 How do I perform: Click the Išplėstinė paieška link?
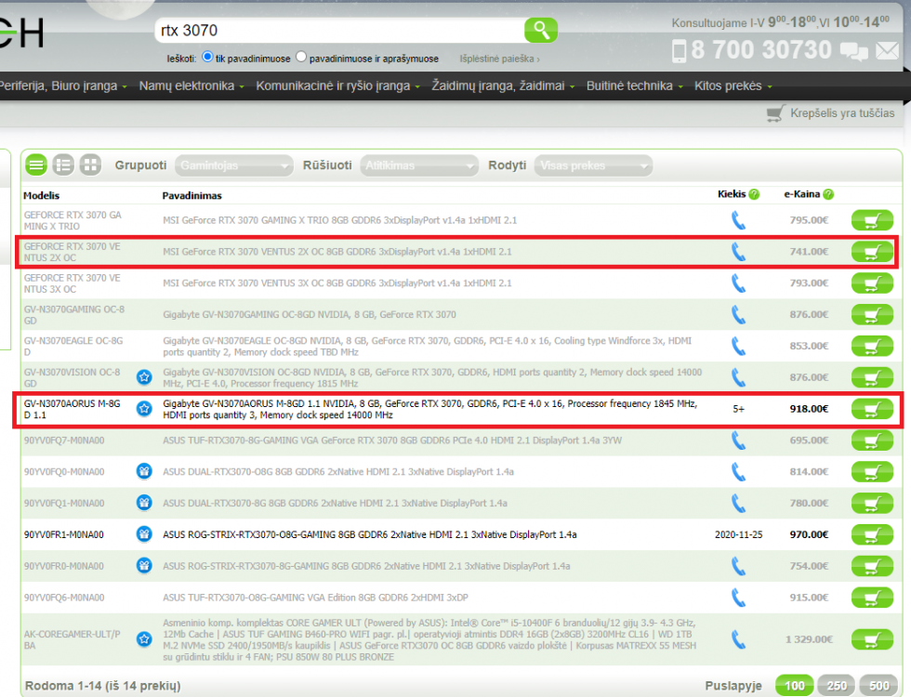[x=499, y=59]
